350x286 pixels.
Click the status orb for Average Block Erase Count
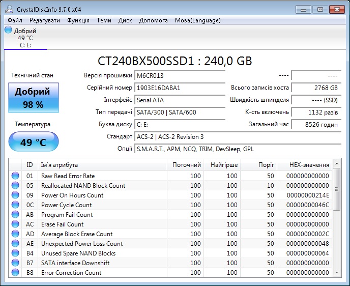click(15, 234)
